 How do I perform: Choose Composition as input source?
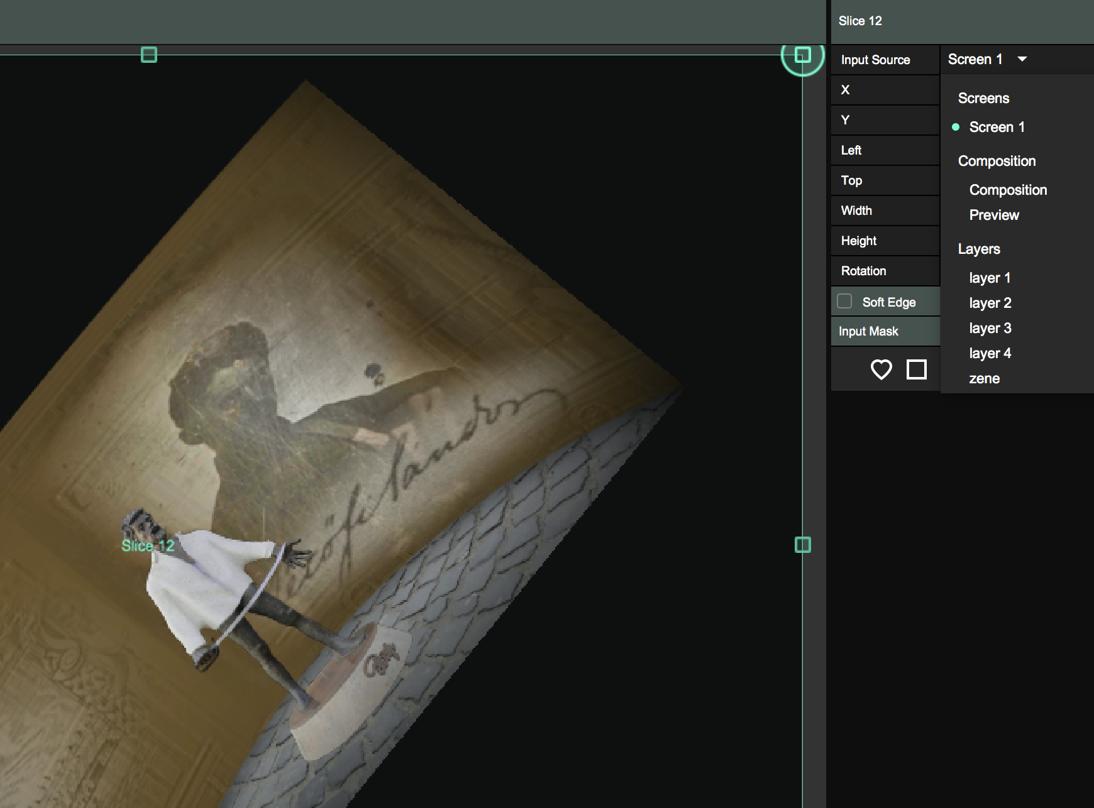[1007, 190]
